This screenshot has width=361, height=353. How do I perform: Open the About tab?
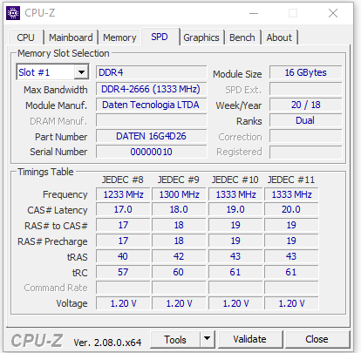point(279,37)
